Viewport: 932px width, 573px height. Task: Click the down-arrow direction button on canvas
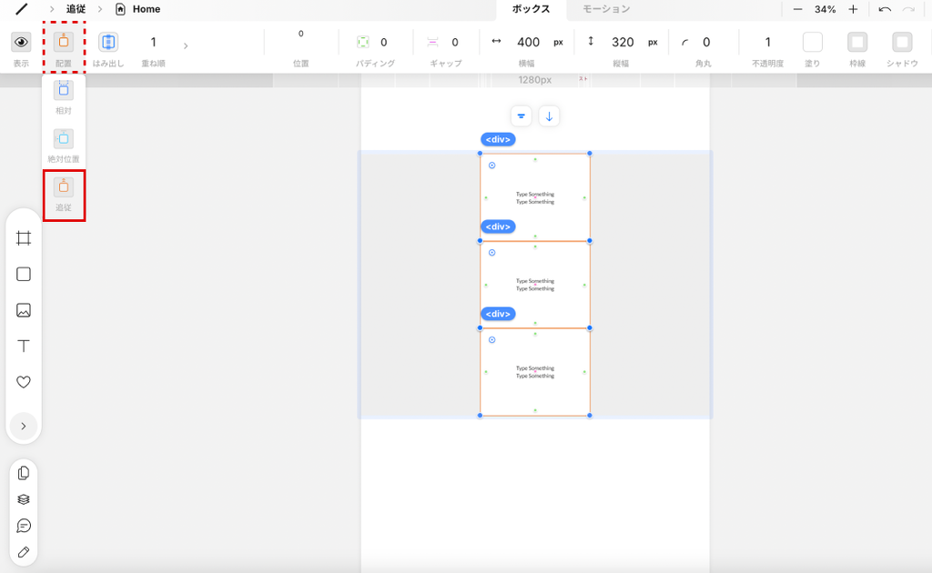click(549, 116)
